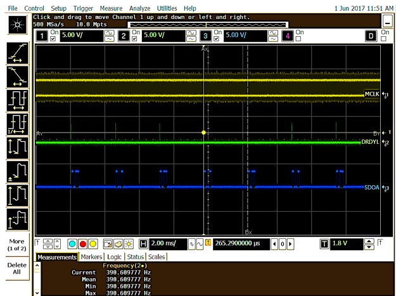Toggle the channel 2 On checkbox
The height and width of the screenshot is (296, 396).
coord(134,39)
